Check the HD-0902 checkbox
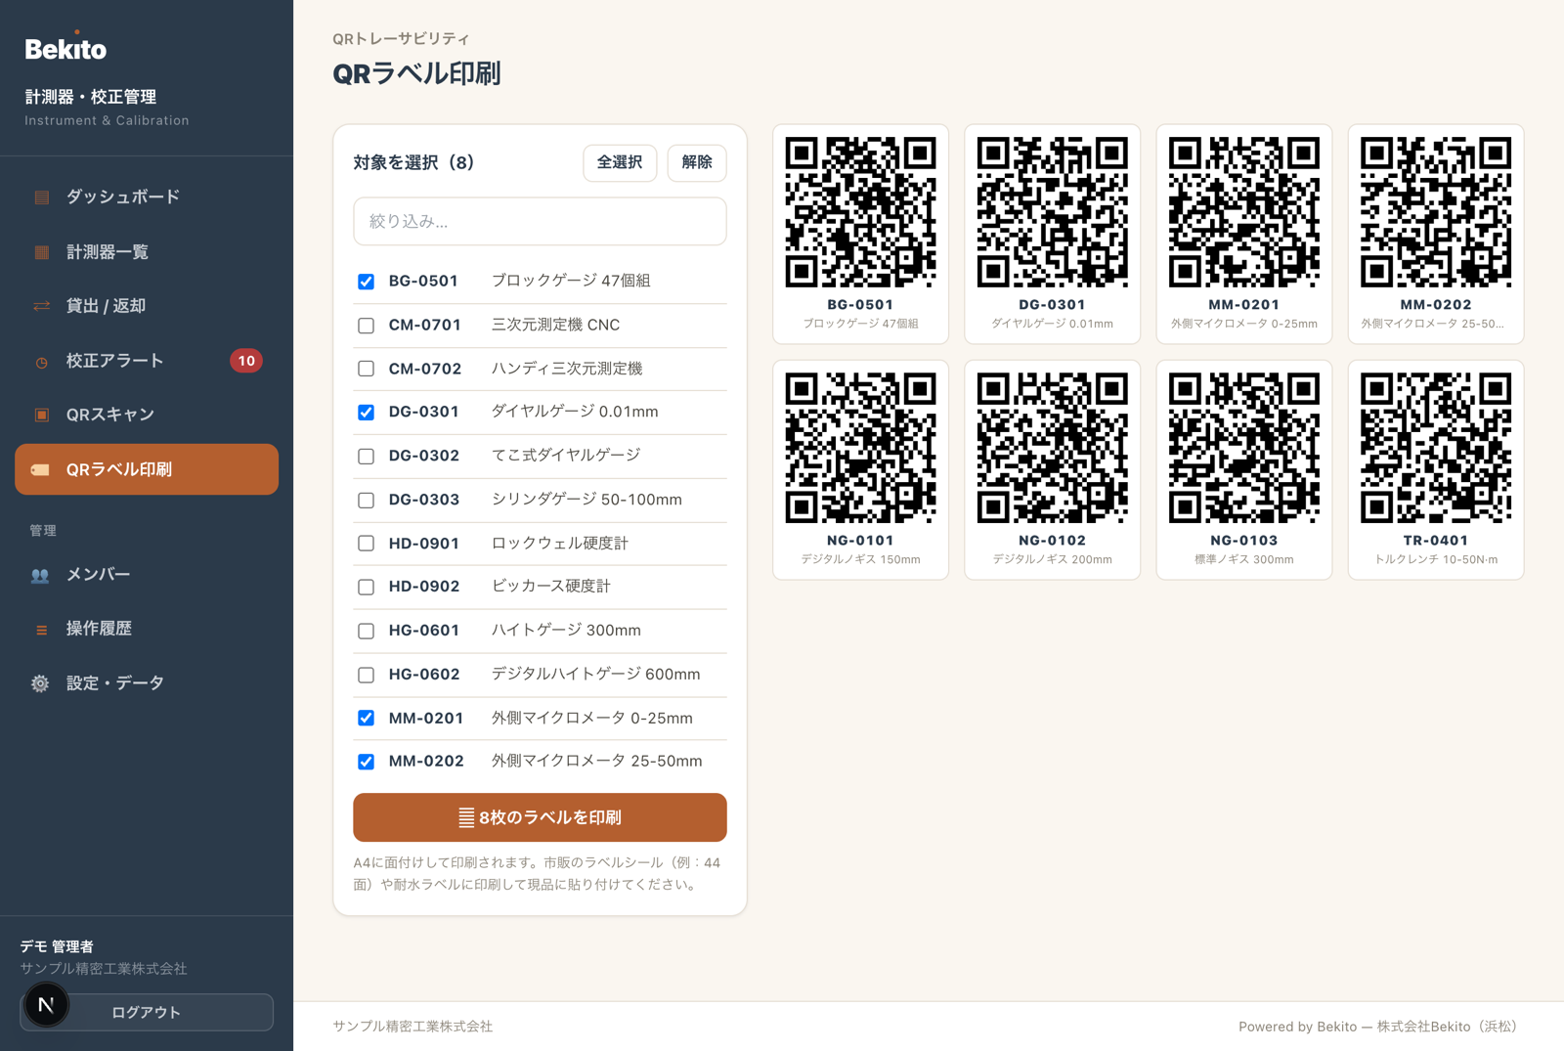This screenshot has height=1051, width=1564. 366,588
